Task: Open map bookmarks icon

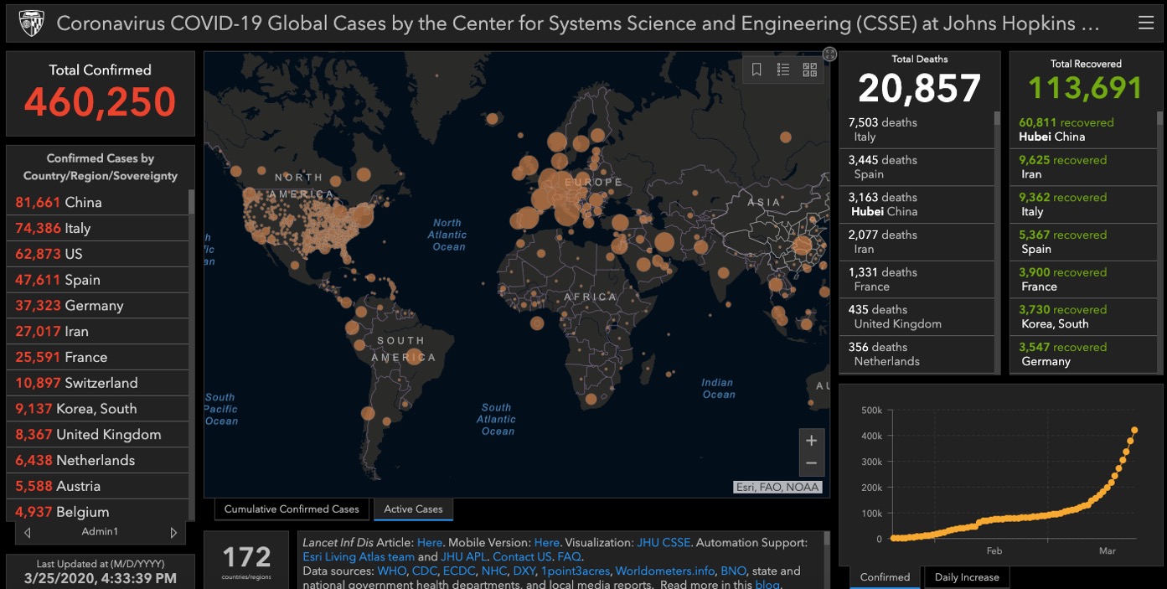Action: [756, 70]
